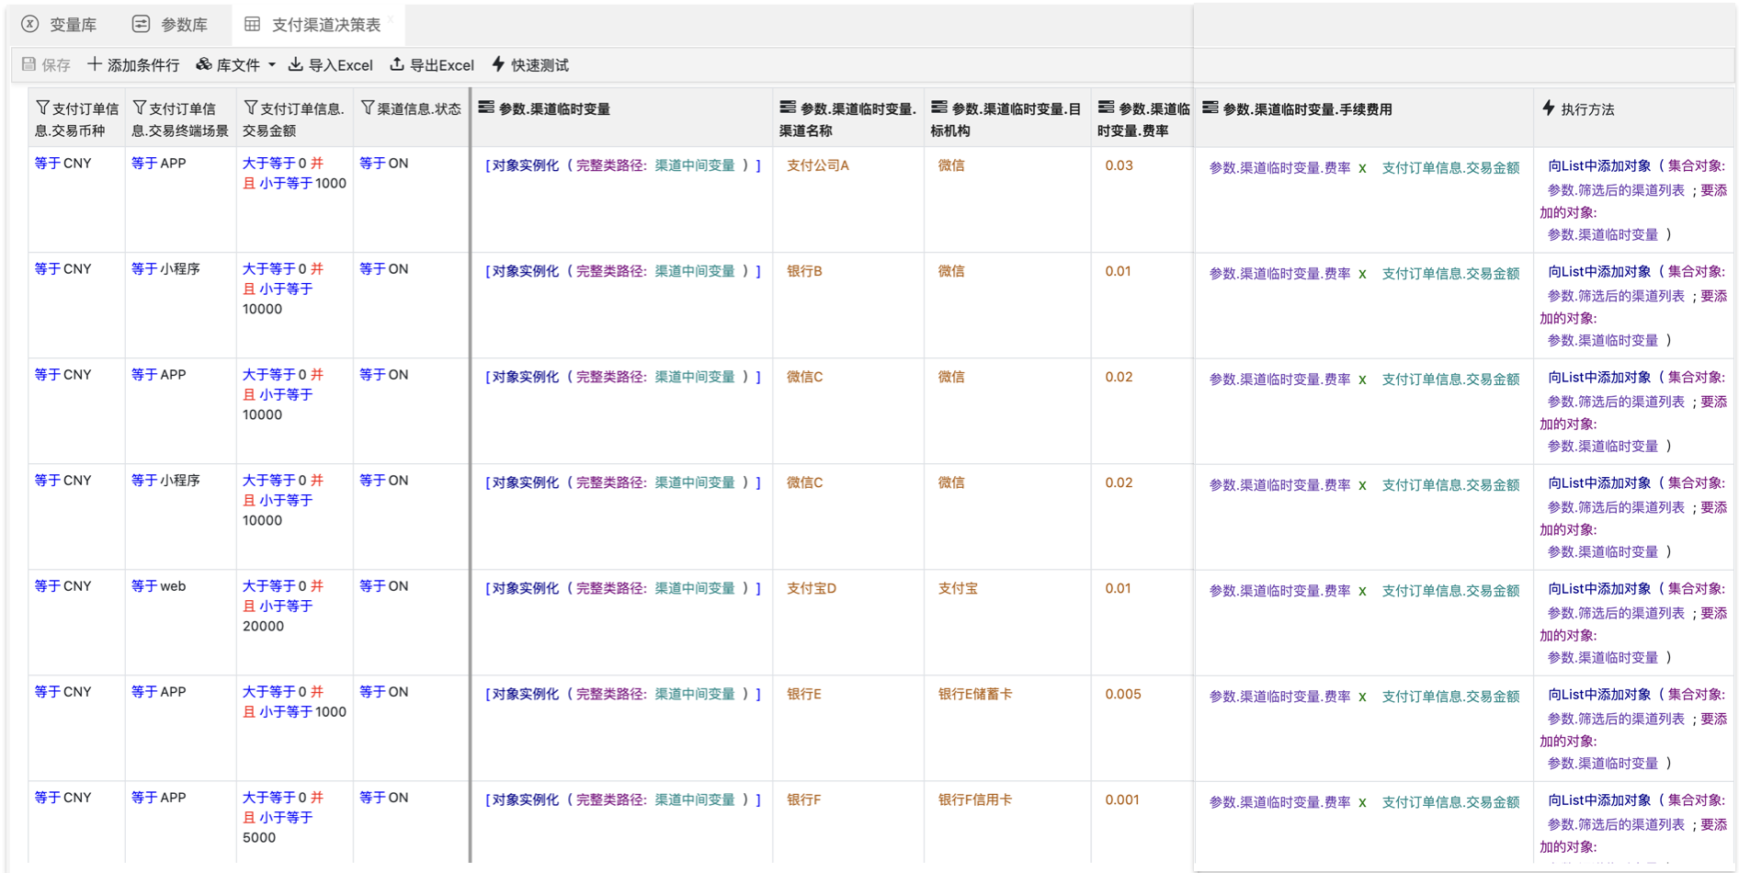Click 支付公司A channel name cell
Screen dimensions: 1739x873
(817, 165)
